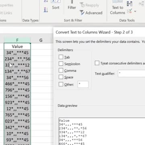
Task: Click 134*,,,*,**67 in Data preview
Action: (x=73, y=136)
